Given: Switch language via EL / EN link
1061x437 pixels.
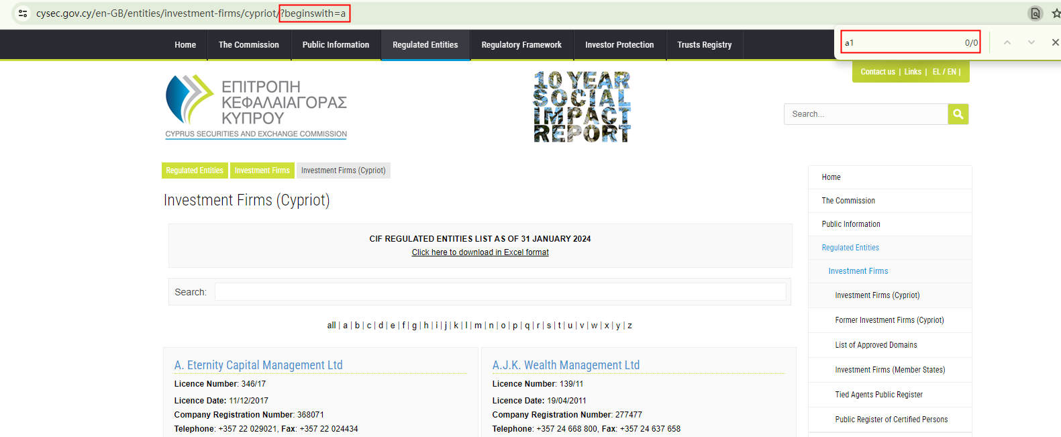Looking at the screenshot, I should tap(946, 72).
